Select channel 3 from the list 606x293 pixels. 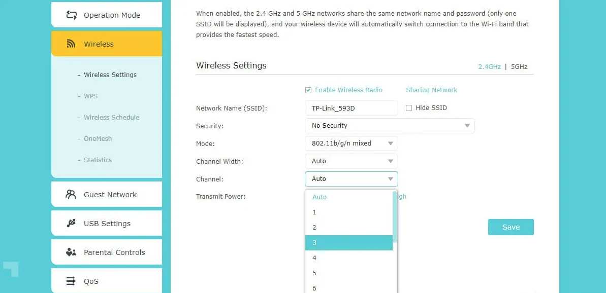[x=349, y=243]
